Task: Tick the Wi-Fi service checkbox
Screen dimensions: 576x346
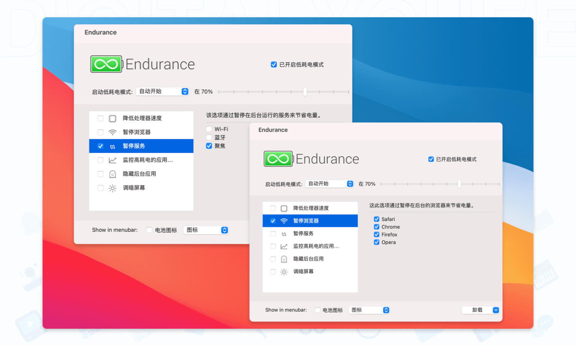Action: click(x=209, y=129)
